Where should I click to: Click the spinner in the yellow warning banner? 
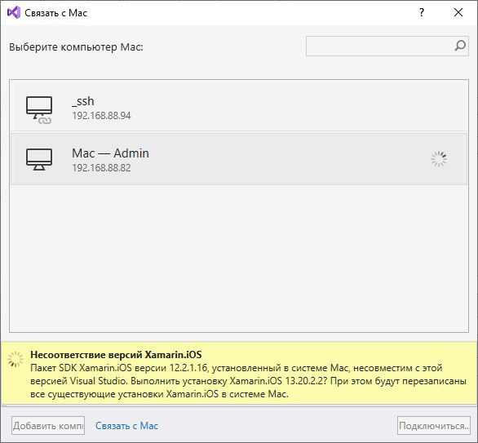pos(15,359)
